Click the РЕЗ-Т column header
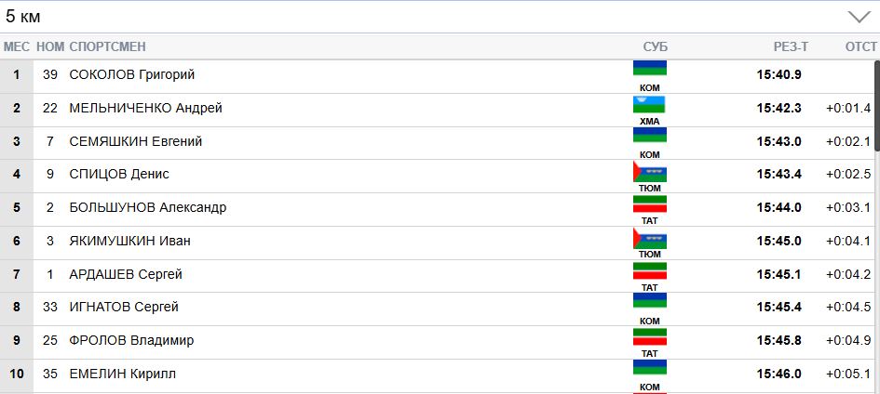The image size is (880, 394). point(791,46)
